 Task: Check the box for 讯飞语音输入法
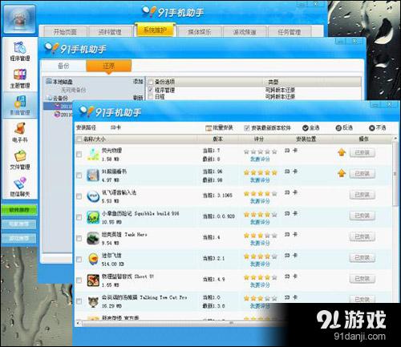79,196
